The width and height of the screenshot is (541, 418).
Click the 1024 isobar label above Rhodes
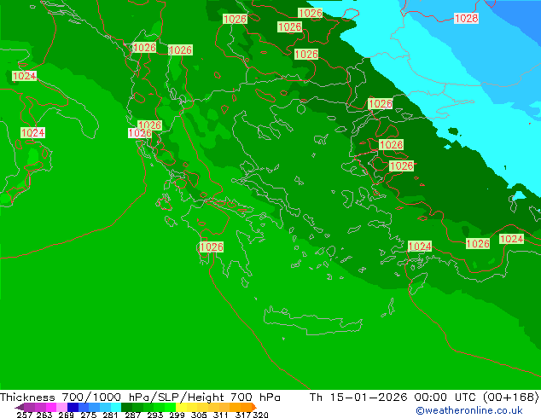tap(420, 247)
